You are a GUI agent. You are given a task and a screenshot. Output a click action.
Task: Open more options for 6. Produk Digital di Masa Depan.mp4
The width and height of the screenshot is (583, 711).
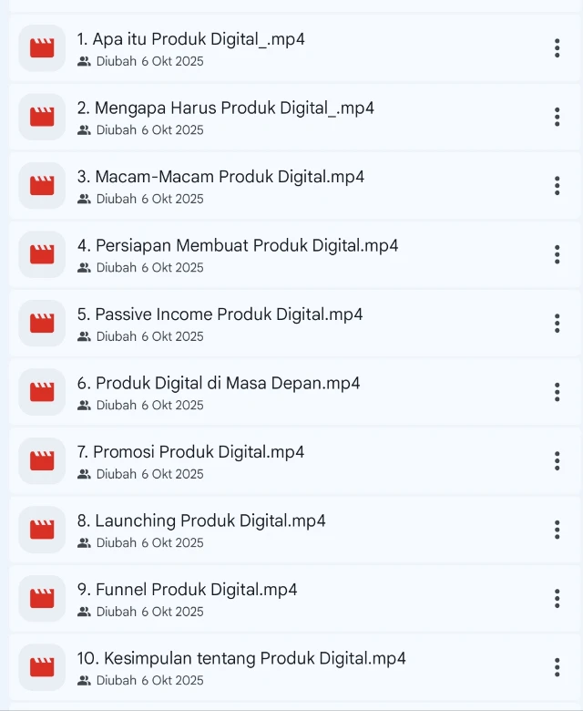[x=557, y=392]
